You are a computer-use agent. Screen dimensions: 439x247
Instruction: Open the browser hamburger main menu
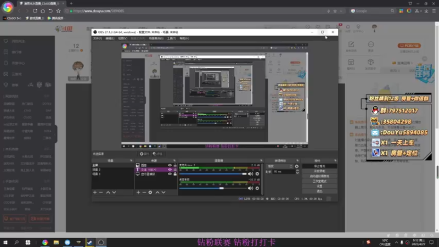tap(434, 11)
